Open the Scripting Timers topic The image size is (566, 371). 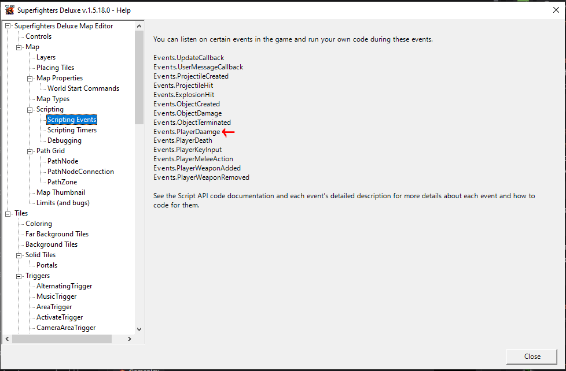72,130
